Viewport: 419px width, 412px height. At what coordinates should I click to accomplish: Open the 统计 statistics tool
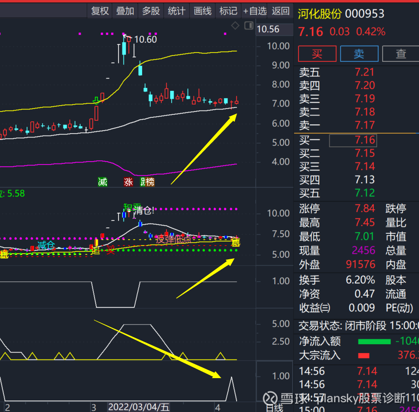[x=177, y=11]
